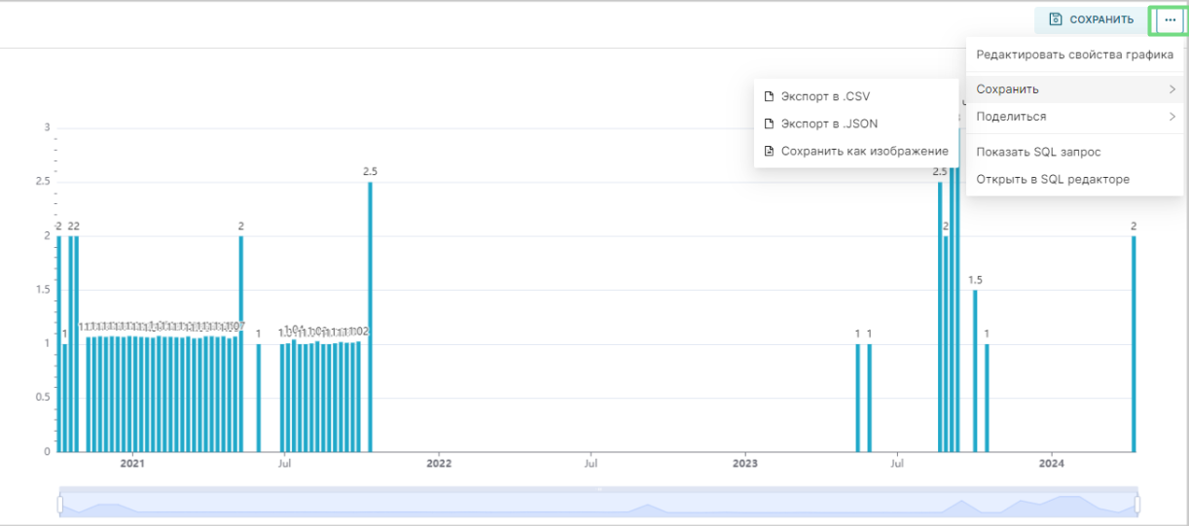Select the Показать SQL запрос menu entry
This screenshot has width=1189, height=526.
[x=1038, y=152]
